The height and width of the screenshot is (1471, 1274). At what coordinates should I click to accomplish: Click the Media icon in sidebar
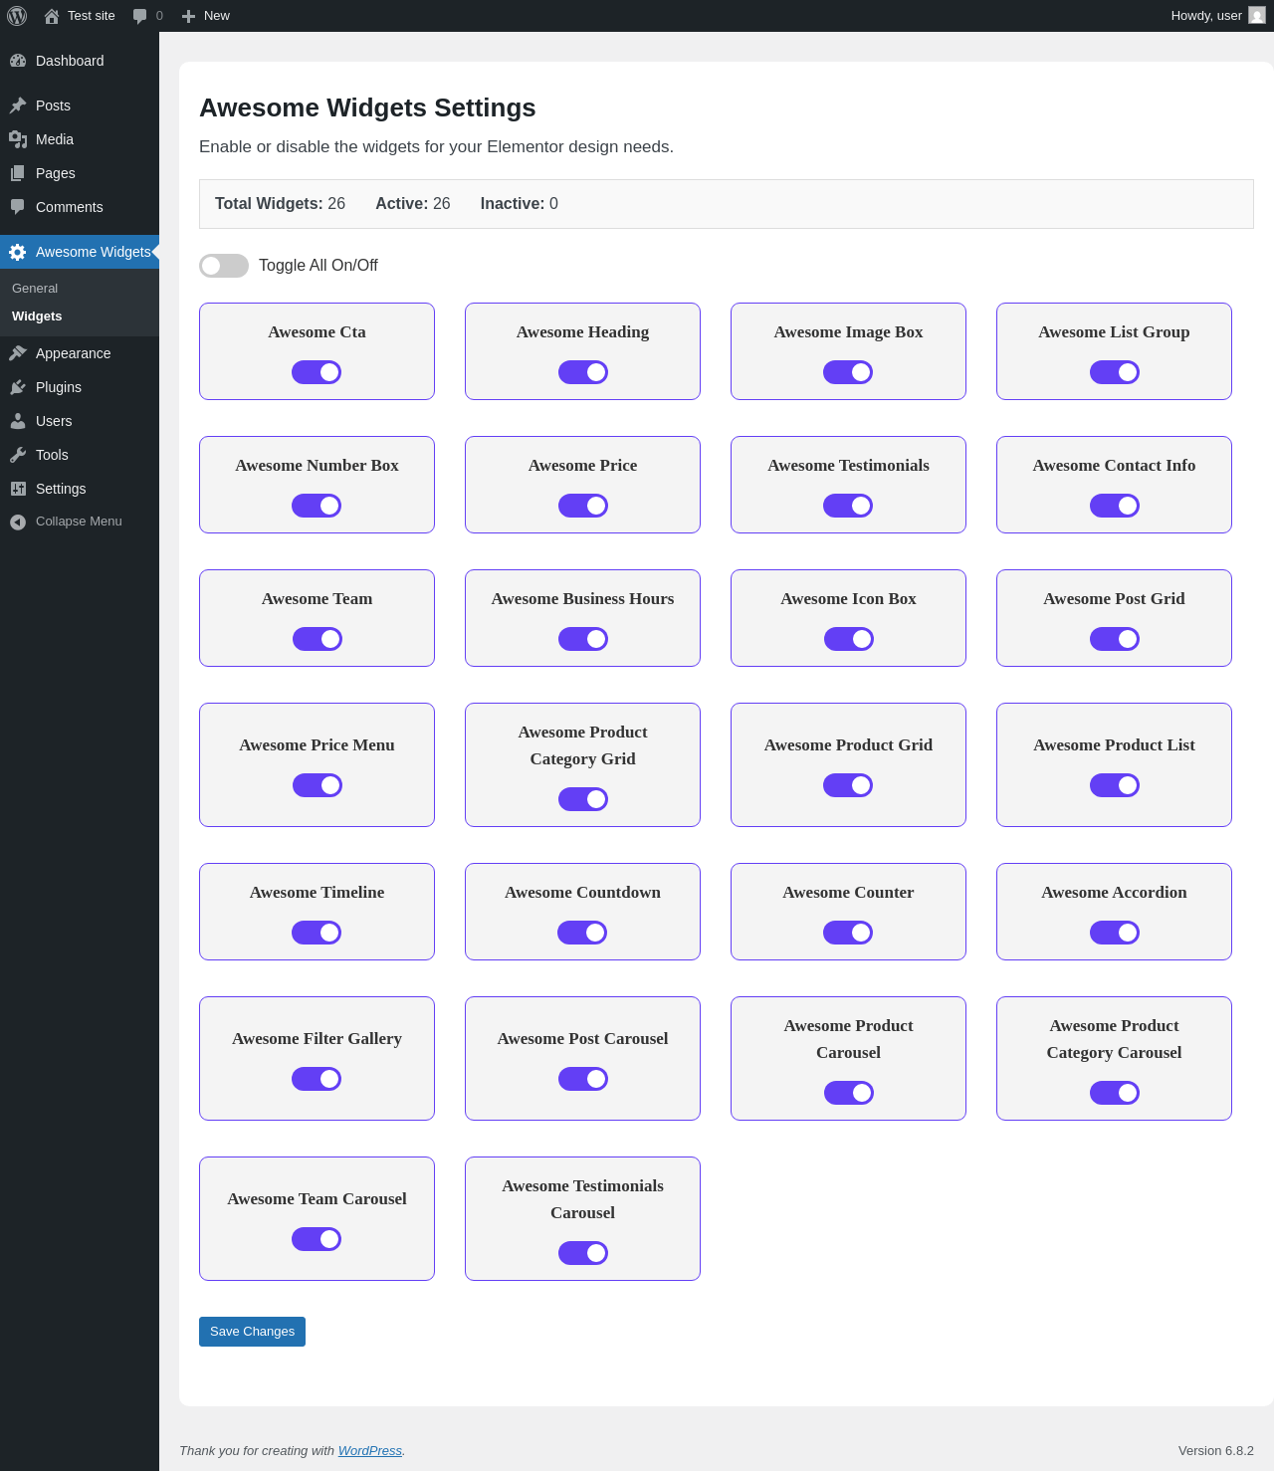click(18, 139)
